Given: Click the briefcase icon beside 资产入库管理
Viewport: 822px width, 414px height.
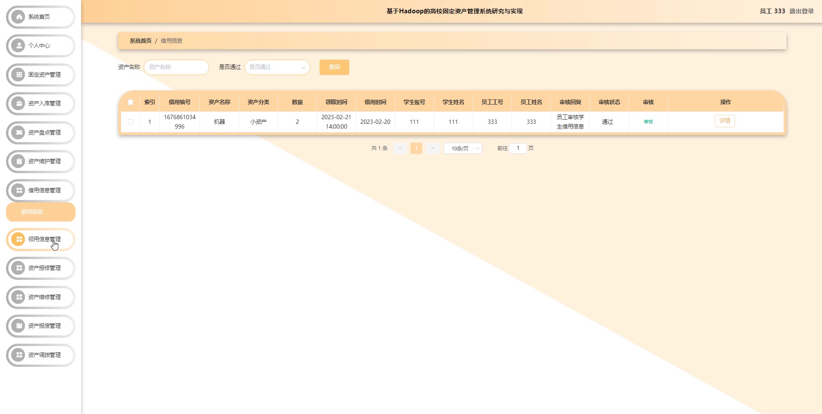Looking at the screenshot, I should (19, 104).
